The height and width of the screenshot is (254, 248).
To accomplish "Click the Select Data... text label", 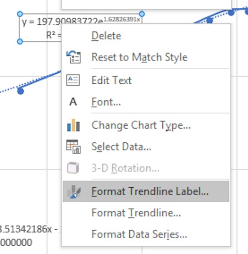I will (x=121, y=146).
